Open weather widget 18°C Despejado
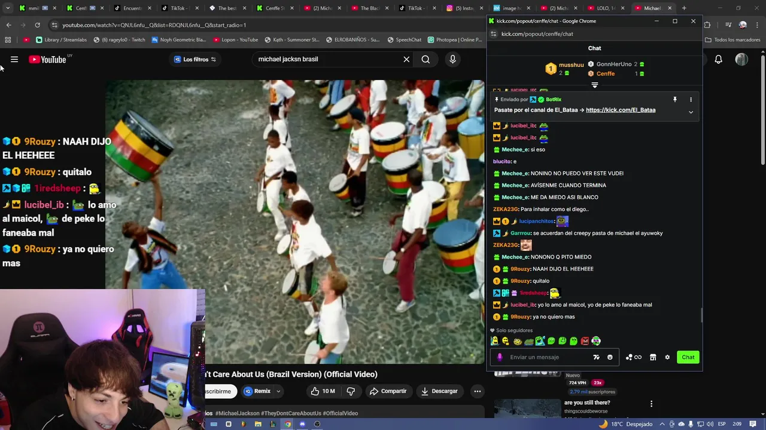 pos(625,424)
